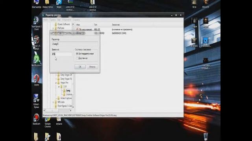Launch the Google Chrome desktop shortcut
Viewport: 252px width, 141px height.
pos(48,123)
